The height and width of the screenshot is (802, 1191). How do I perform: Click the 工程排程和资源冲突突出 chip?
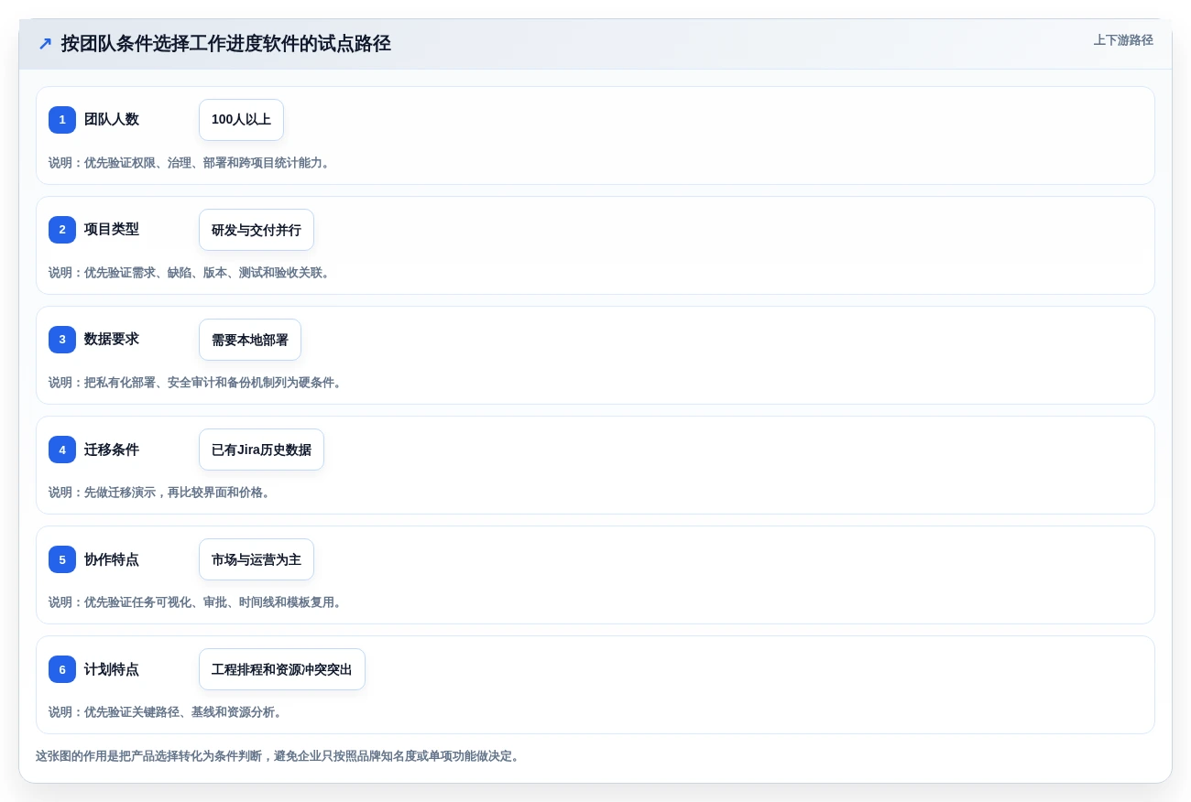click(x=282, y=669)
